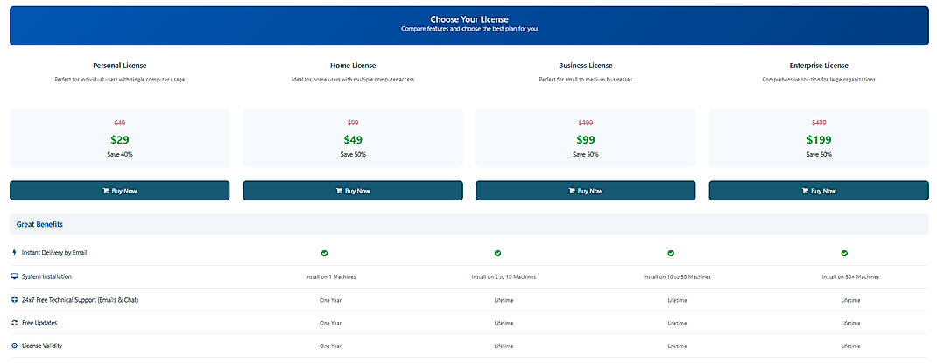Click the $49 Home License discounted price
937x364 pixels.
click(353, 140)
